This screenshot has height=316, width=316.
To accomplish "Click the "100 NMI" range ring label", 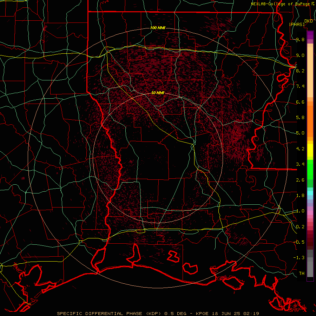I will click(158, 28).
